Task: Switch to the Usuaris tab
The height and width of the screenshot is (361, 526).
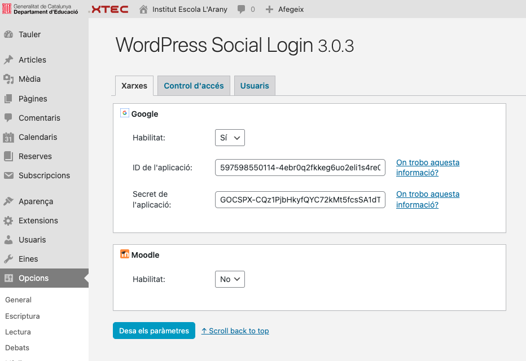Action: point(255,86)
